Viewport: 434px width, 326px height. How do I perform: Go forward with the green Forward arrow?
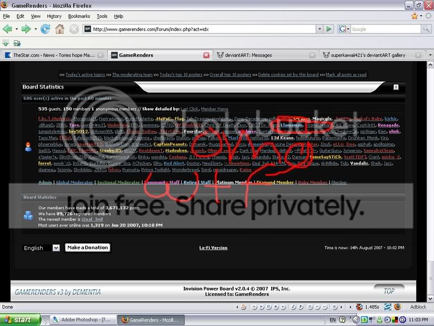(26, 29)
